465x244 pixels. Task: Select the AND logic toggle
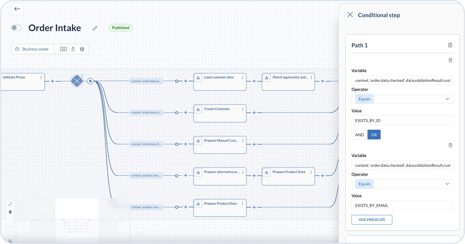(x=360, y=135)
